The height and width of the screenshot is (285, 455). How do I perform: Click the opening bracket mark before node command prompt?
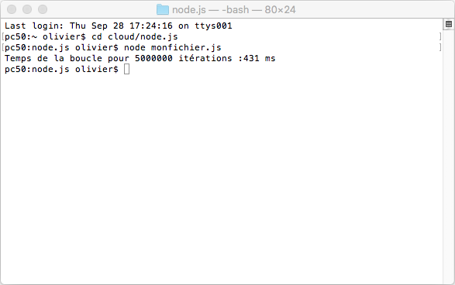click(2, 47)
